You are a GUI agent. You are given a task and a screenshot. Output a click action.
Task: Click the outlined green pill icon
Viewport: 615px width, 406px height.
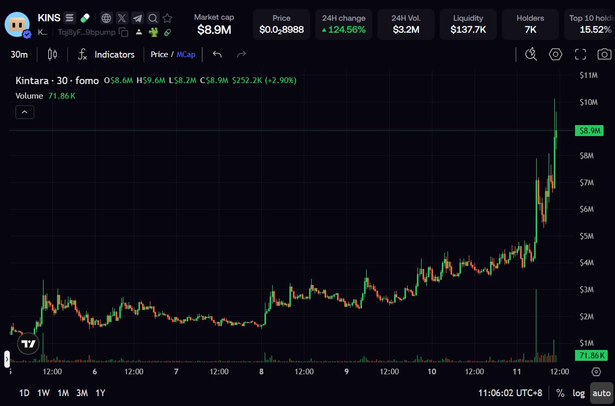[167, 33]
